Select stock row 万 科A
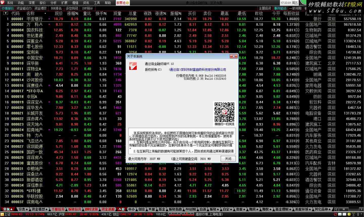Viewport: 364px width, 217px height. pos(182,24)
